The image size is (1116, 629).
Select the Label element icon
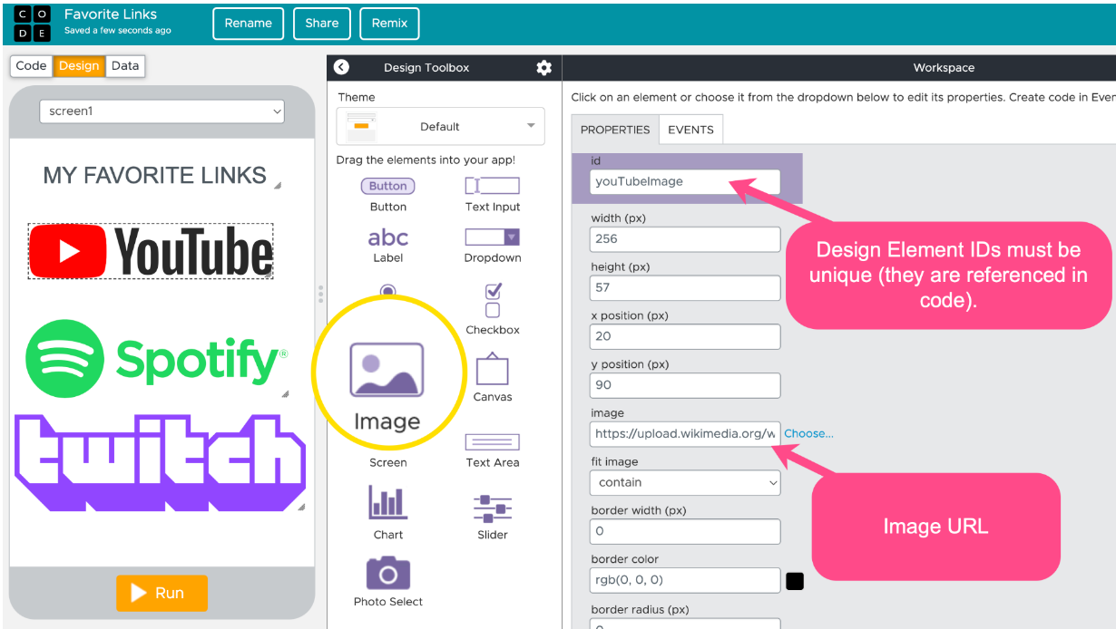click(x=388, y=237)
